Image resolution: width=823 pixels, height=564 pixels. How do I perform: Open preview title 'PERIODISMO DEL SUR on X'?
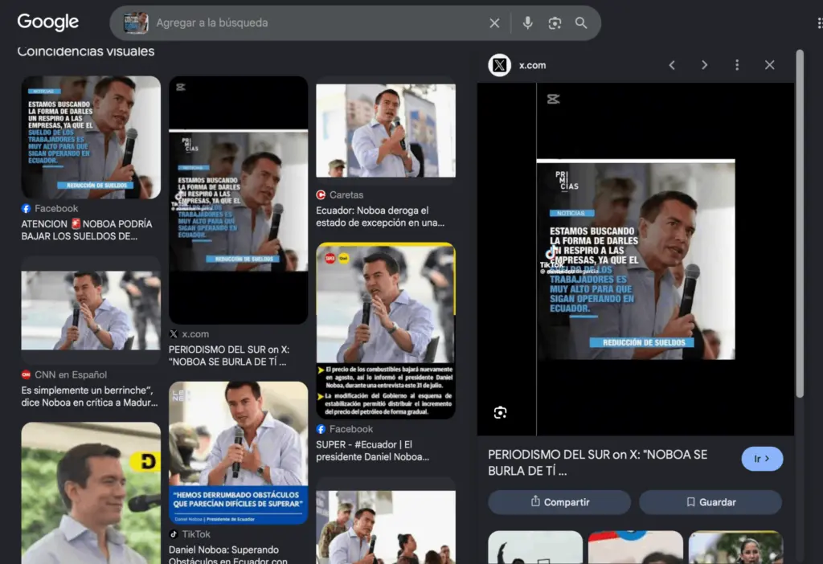tap(598, 463)
